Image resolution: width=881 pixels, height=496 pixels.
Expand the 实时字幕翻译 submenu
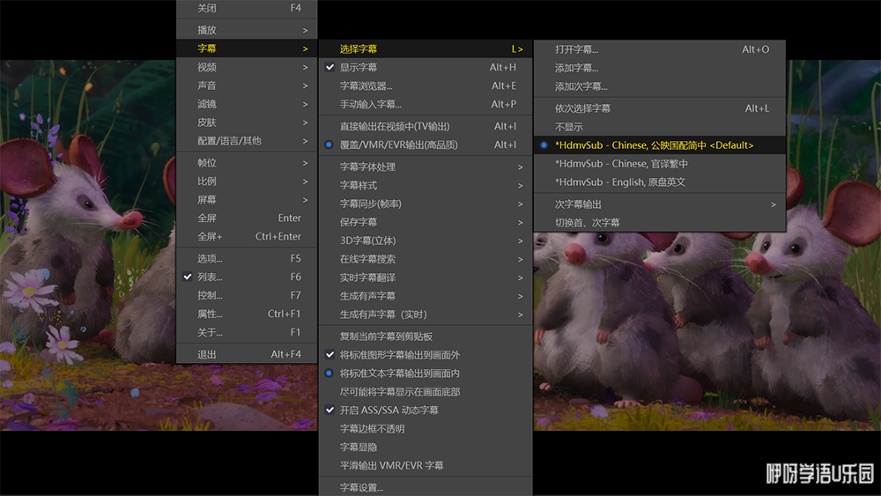coord(367,278)
